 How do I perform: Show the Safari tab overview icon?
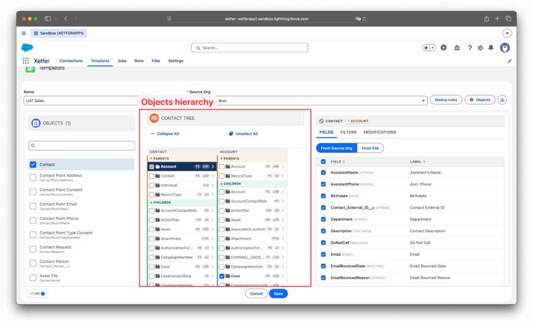tap(508, 19)
